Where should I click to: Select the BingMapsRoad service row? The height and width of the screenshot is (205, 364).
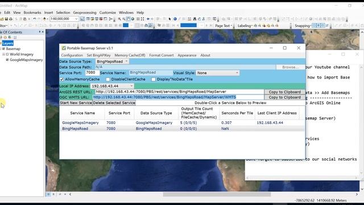click(182, 129)
